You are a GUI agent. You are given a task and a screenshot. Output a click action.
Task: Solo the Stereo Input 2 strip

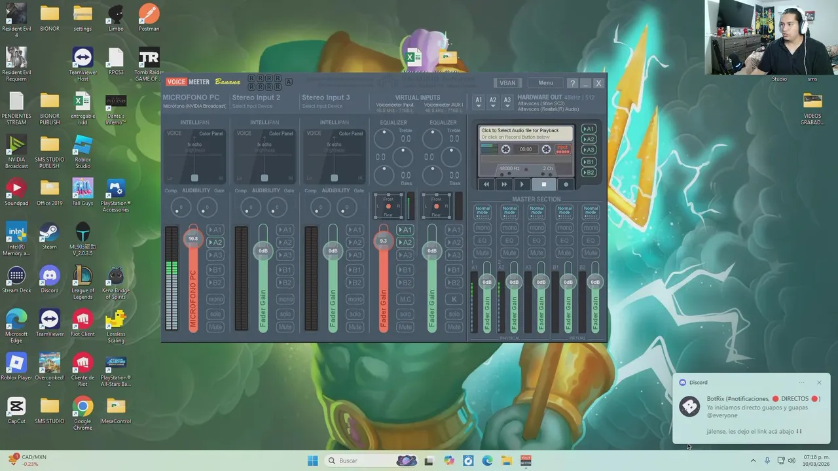(285, 313)
